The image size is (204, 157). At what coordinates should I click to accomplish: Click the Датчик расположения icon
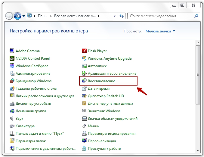click(12, 96)
